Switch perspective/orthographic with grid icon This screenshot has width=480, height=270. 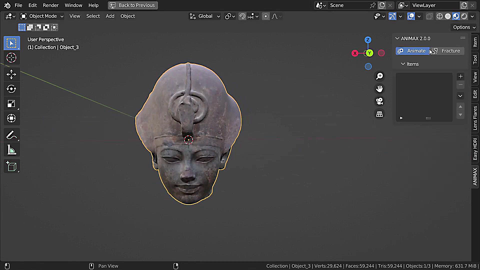pyautogui.click(x=379, y=114)
